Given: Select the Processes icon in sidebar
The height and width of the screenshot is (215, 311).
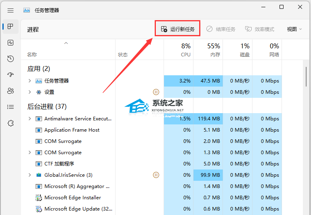Looking at the screenshot, I should coord(11,27).
